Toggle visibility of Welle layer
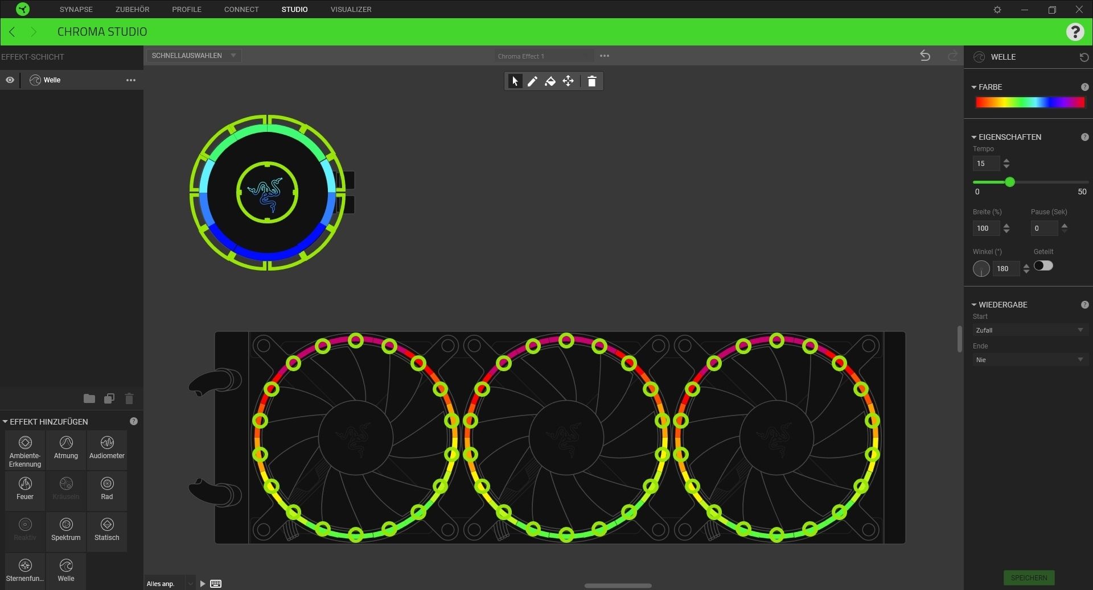 pos(10,80)
